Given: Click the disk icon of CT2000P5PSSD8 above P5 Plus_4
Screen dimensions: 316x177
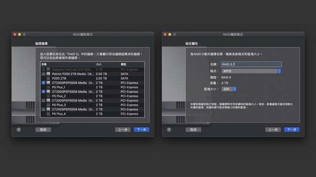Looking at the screenshot, I should (48, 109).
